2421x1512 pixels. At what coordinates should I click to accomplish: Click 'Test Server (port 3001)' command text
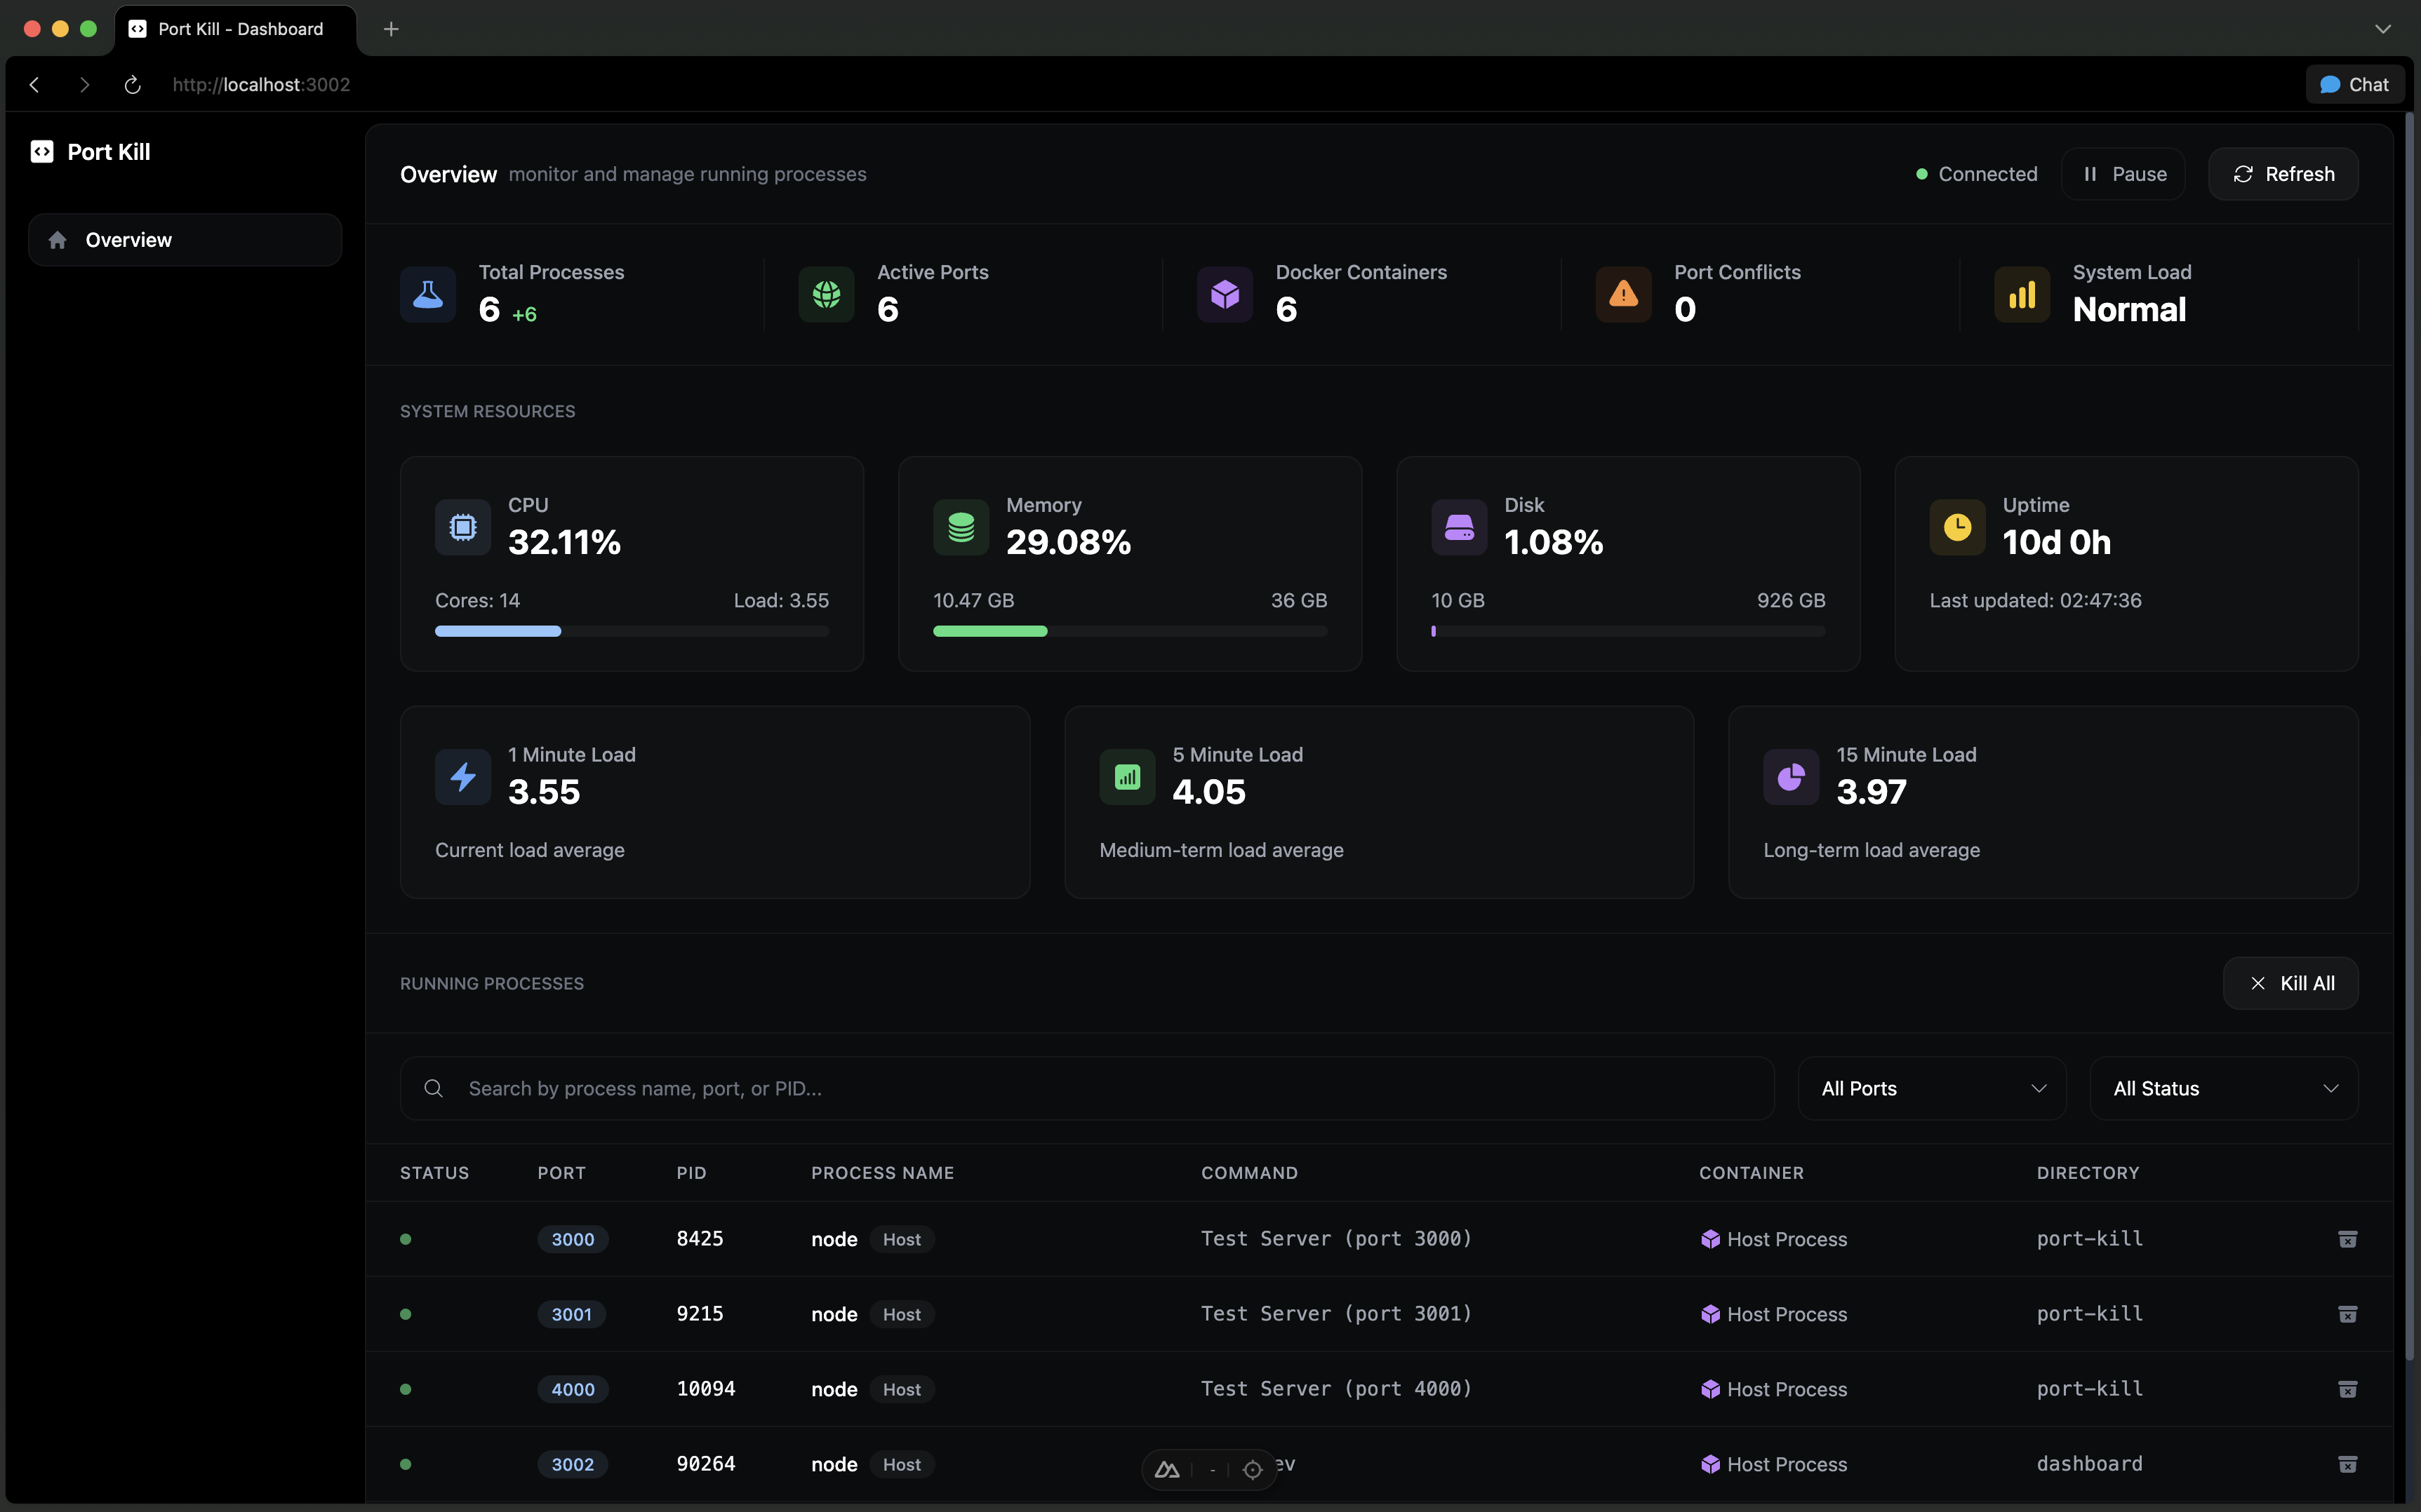click(x=1337, y=1313)
